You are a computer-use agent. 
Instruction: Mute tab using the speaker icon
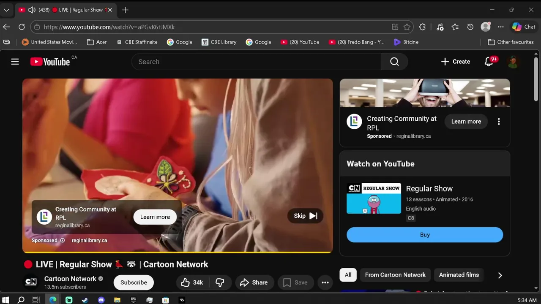tap(32, 10)
